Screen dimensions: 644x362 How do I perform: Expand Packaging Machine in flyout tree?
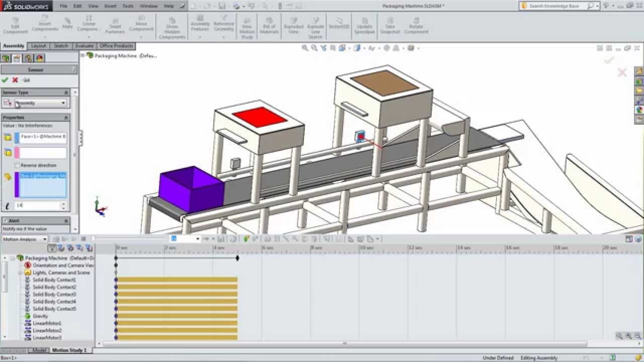83,55
